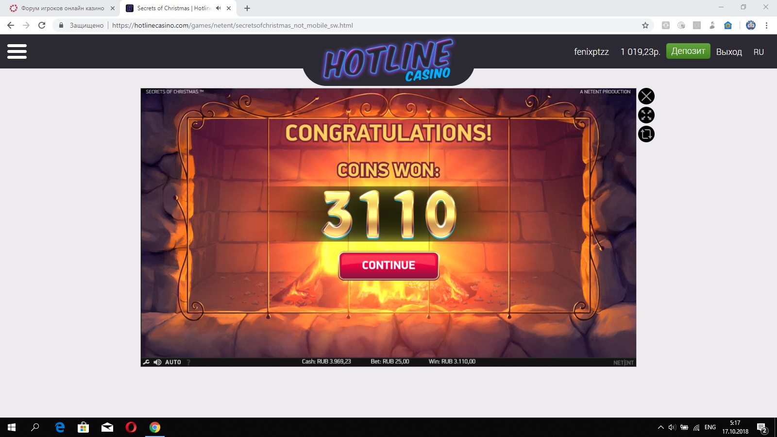Open a new browser tab

(x=247, y=8)
